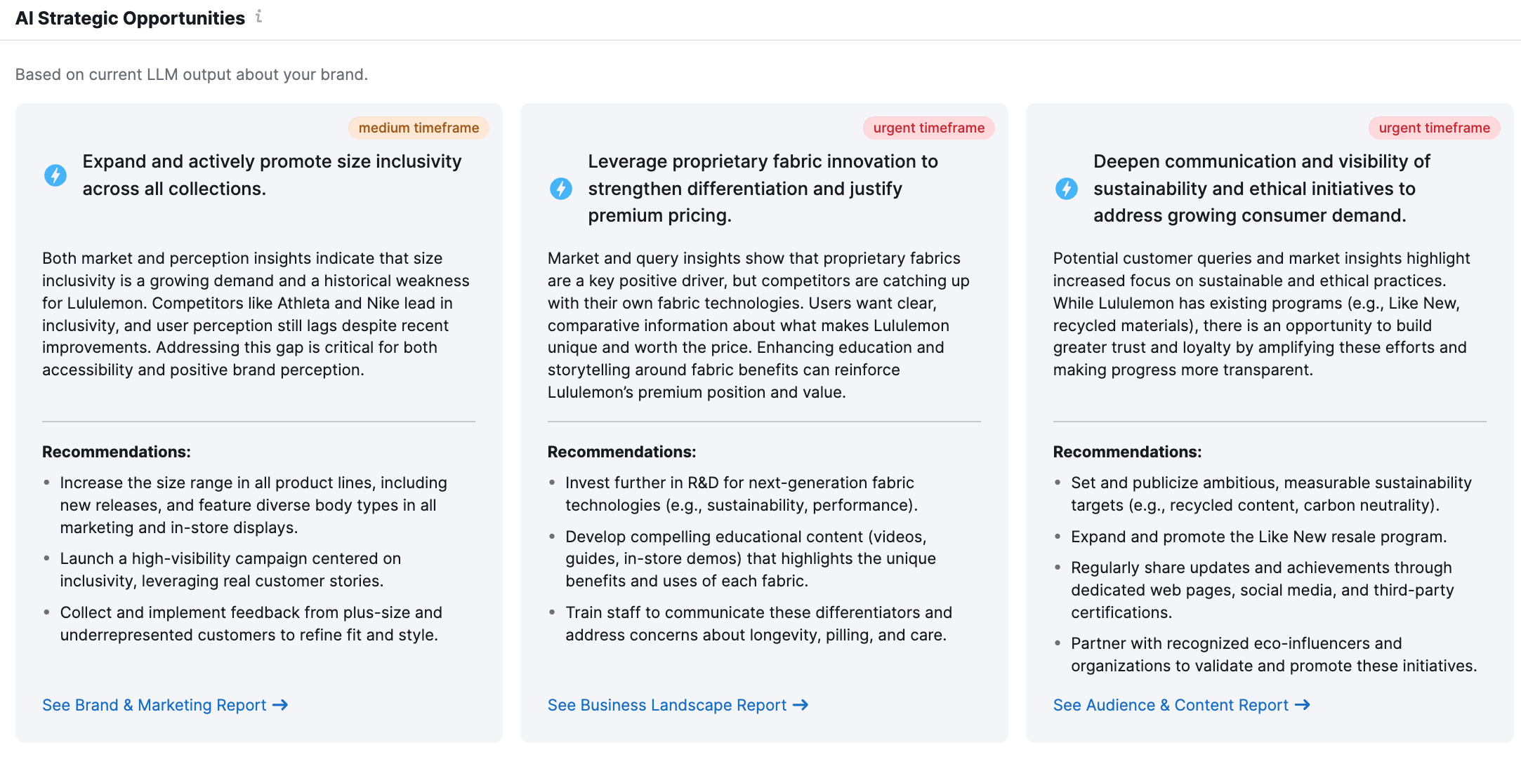Open the See Brand & Marketing Report link
This screenshot has width=1521, height=759.
tap(154, 705)
